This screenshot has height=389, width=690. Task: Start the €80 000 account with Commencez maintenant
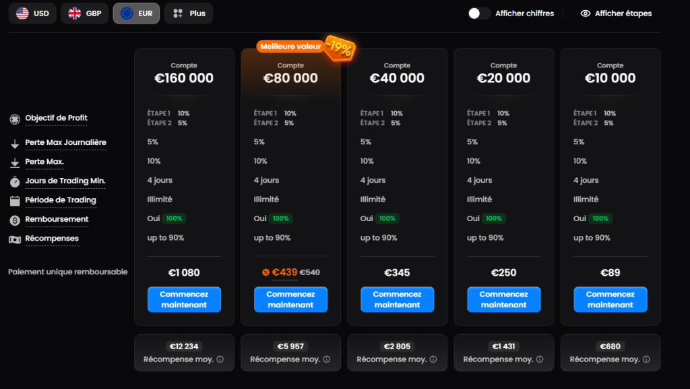[290, 299]
